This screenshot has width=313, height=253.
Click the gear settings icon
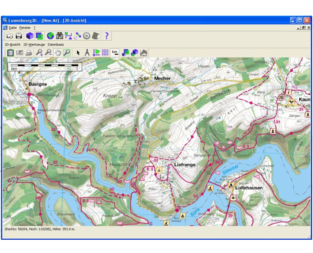click(x=86, y=36)
